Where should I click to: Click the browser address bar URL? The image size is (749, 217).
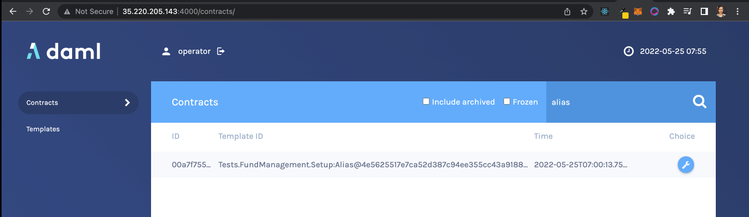coord(179,11)
